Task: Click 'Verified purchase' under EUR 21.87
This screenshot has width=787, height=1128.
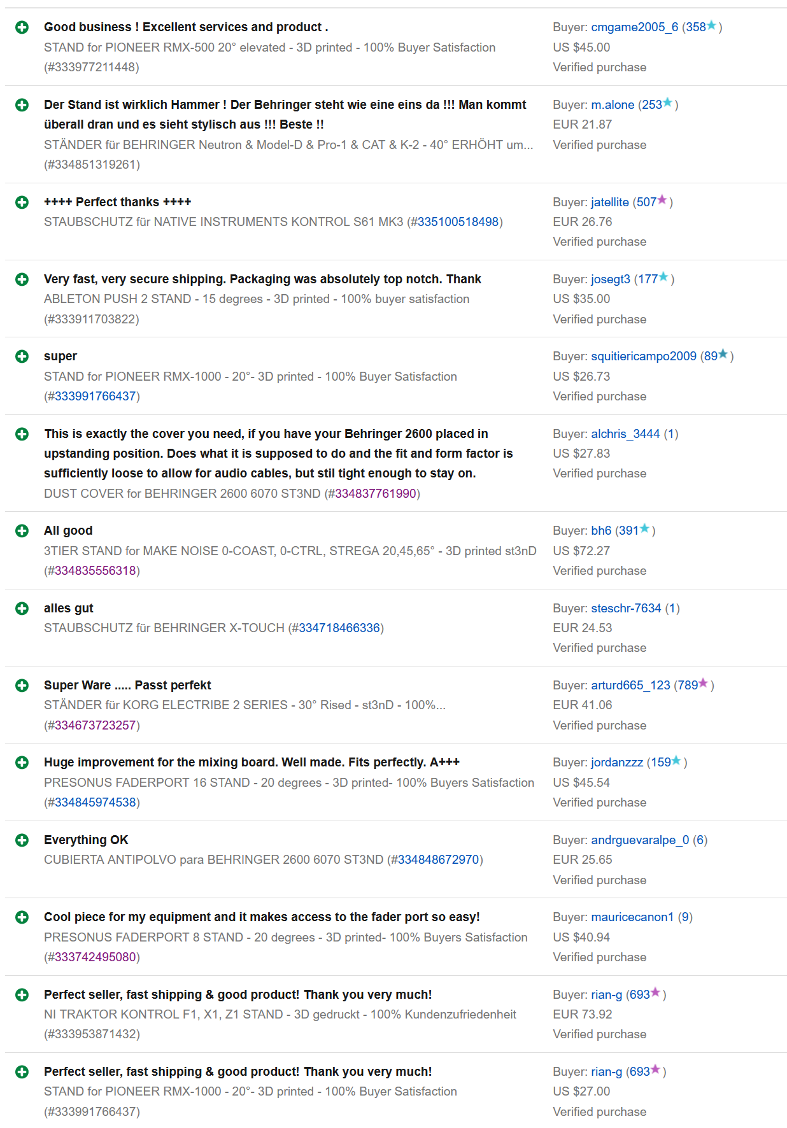Action: (x=599, y=145)
